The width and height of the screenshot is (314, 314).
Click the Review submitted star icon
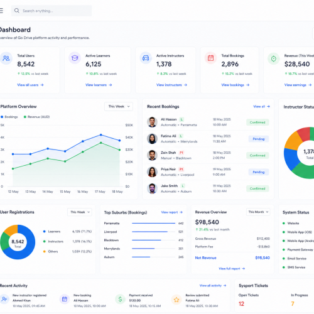(x=176, y=300)
